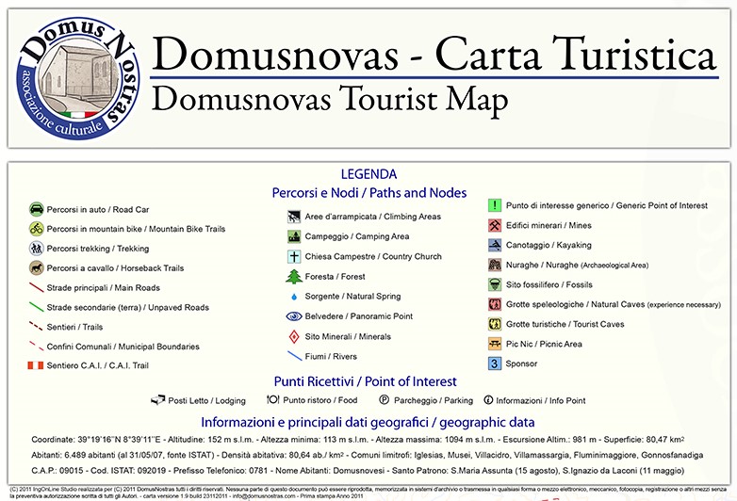The width and height of the screenshot is (737, 501).
Task: Click the 'Posti Letto / Lodging' label
Action: (x=206, y=400)
